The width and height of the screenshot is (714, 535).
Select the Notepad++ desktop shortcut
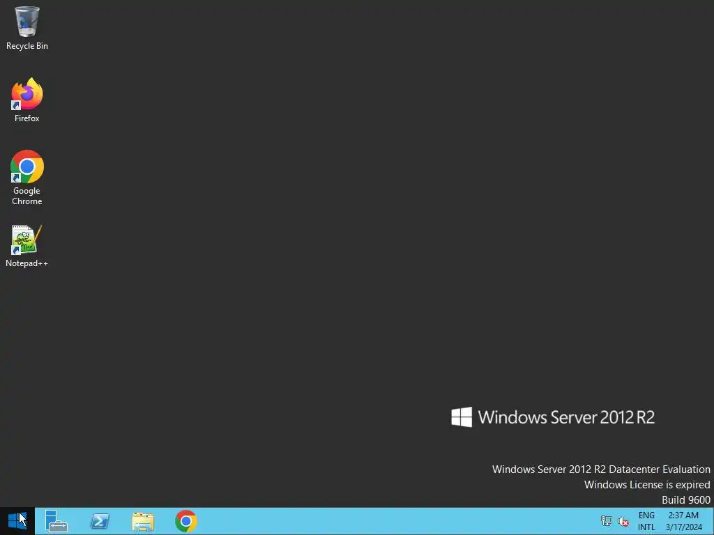pos(27,246)
